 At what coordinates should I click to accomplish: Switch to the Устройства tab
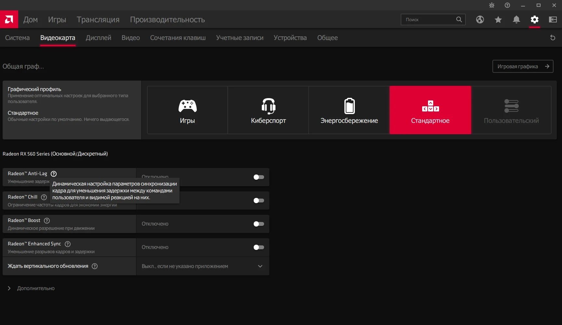(x=290, y=38)
